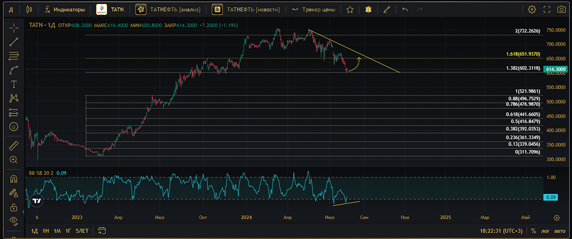
Task: Set range to 1Д
Action: (x=34, y=230)
